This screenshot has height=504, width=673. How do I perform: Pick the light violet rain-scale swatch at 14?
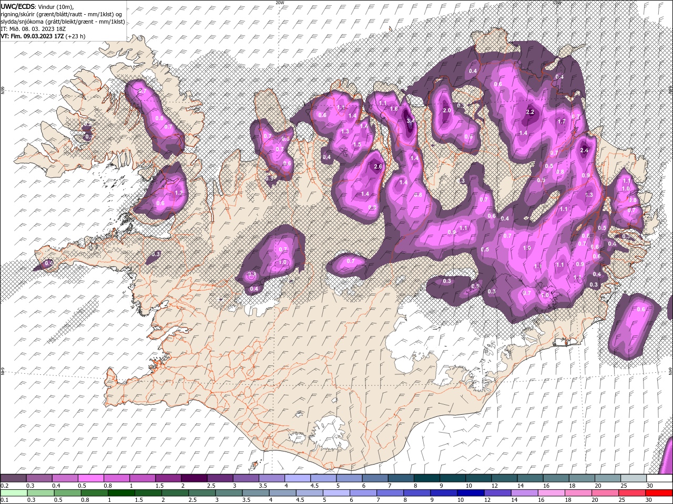524,492
